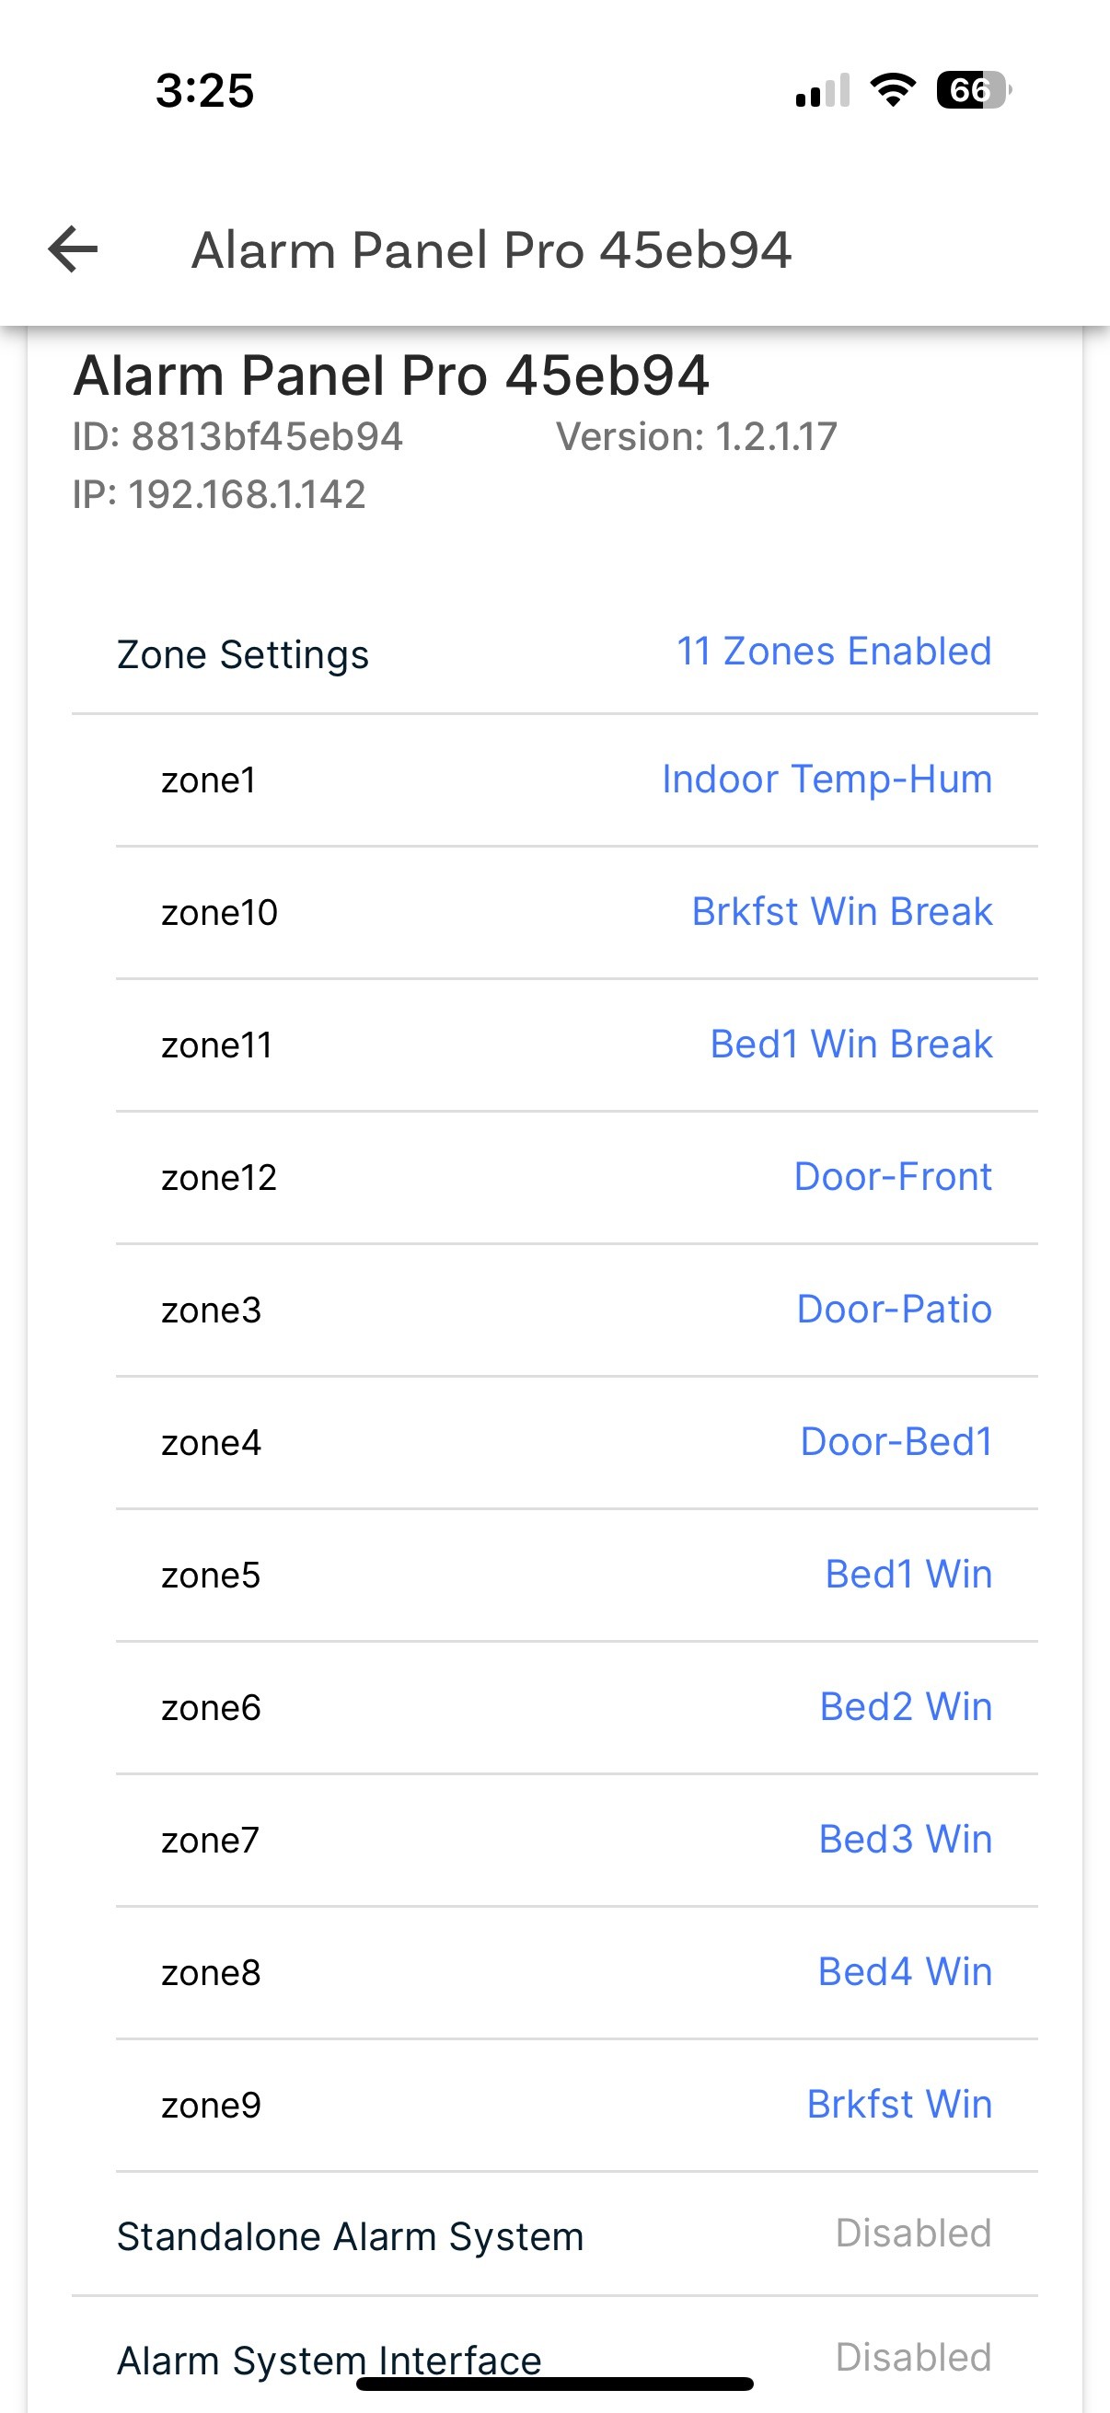The image size is (1110, 2413).
Task: Edit zone11 Bed1 Win Break
Action: [x=850, y=1045]
